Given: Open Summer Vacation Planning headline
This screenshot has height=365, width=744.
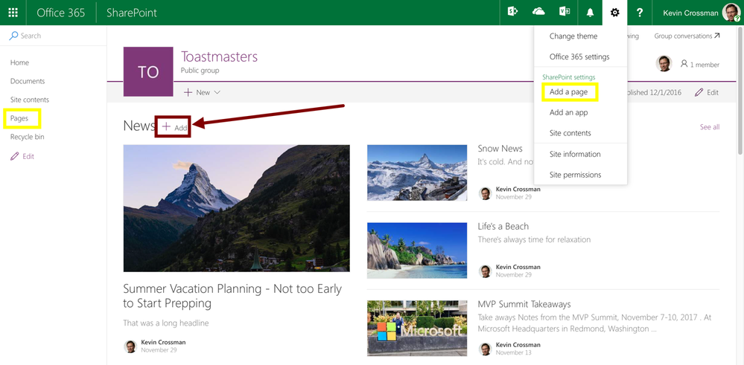Looking at the screenshot, I should 232,296.
